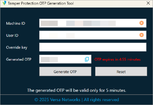
Task: Clear the Machine ID field with its orange X
Action: [142, 23]
